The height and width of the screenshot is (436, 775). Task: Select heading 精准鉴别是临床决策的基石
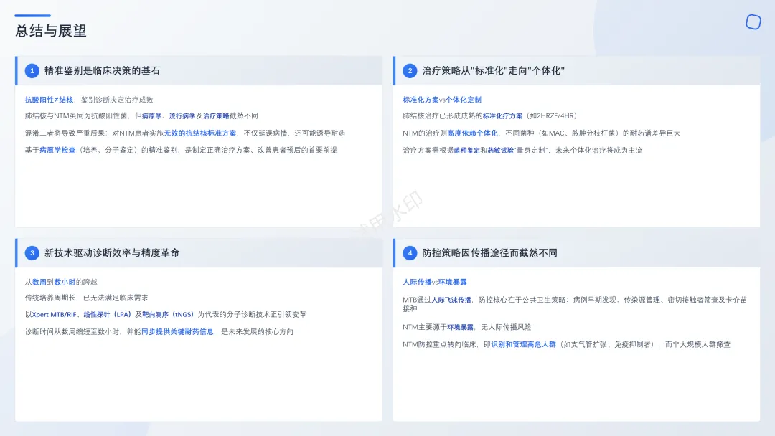(x=103, y=70)
